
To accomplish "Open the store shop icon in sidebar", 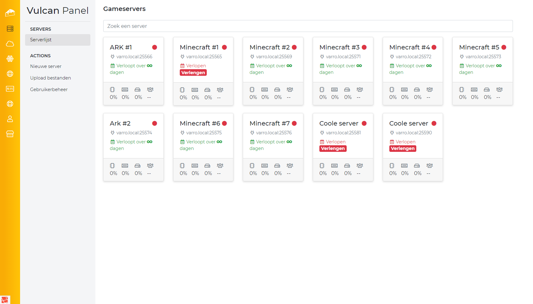I will point(10,134).
